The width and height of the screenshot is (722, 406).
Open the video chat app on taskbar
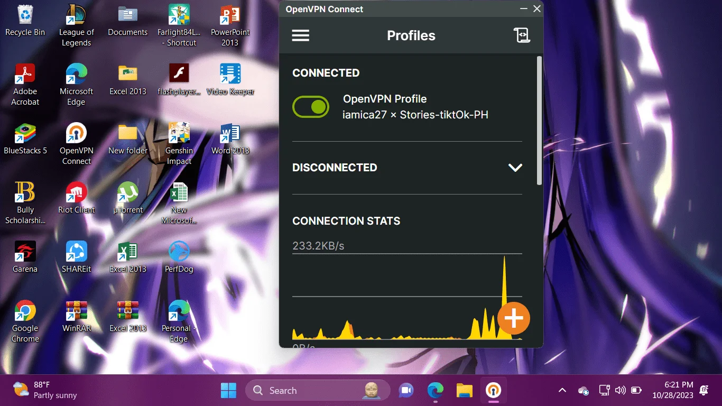[x=406, y=391]
